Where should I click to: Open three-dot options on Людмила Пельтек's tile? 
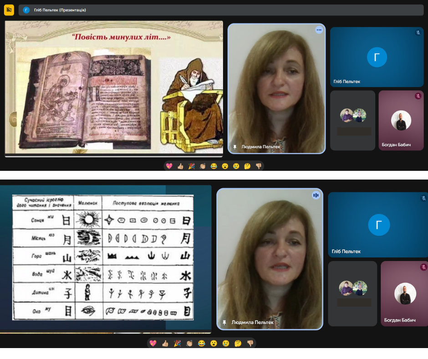click(319, 30)
